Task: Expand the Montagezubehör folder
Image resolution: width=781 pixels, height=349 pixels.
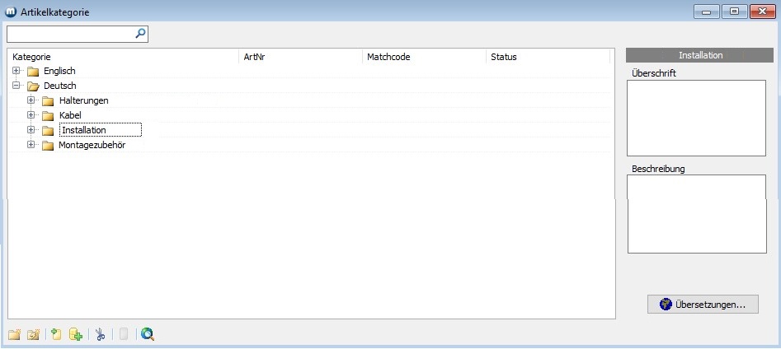Action: point(31,145)
